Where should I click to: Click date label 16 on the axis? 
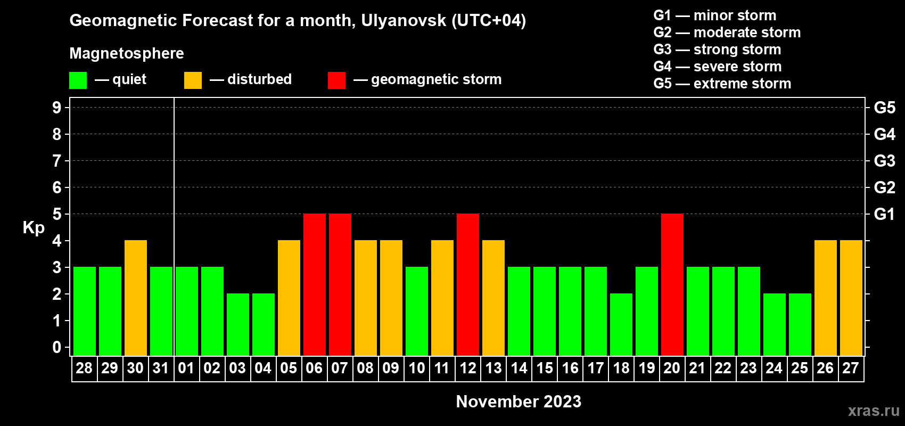point(570,368)
